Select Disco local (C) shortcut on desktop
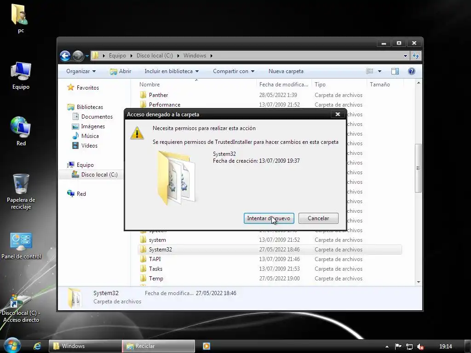Image resolution: width=471 pixels, height=353 pixels. click(x=21, y=308)
